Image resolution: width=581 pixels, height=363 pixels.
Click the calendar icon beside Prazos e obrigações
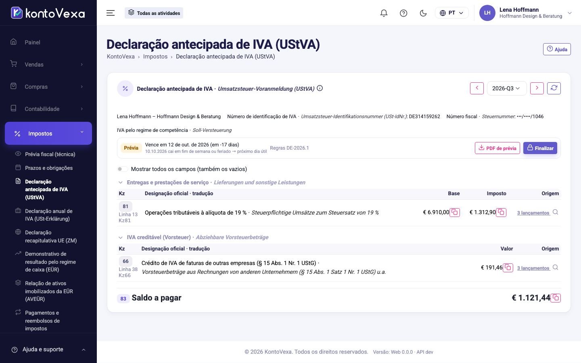(x=18, y=167)
